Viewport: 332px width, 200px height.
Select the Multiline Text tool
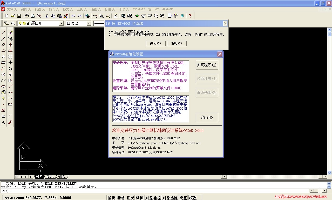3,122
